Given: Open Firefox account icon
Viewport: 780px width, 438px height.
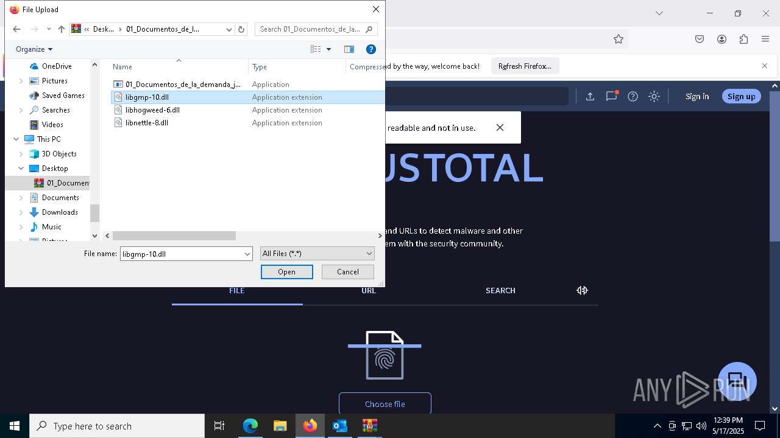Looking at the screenshot, I should 721,39.
